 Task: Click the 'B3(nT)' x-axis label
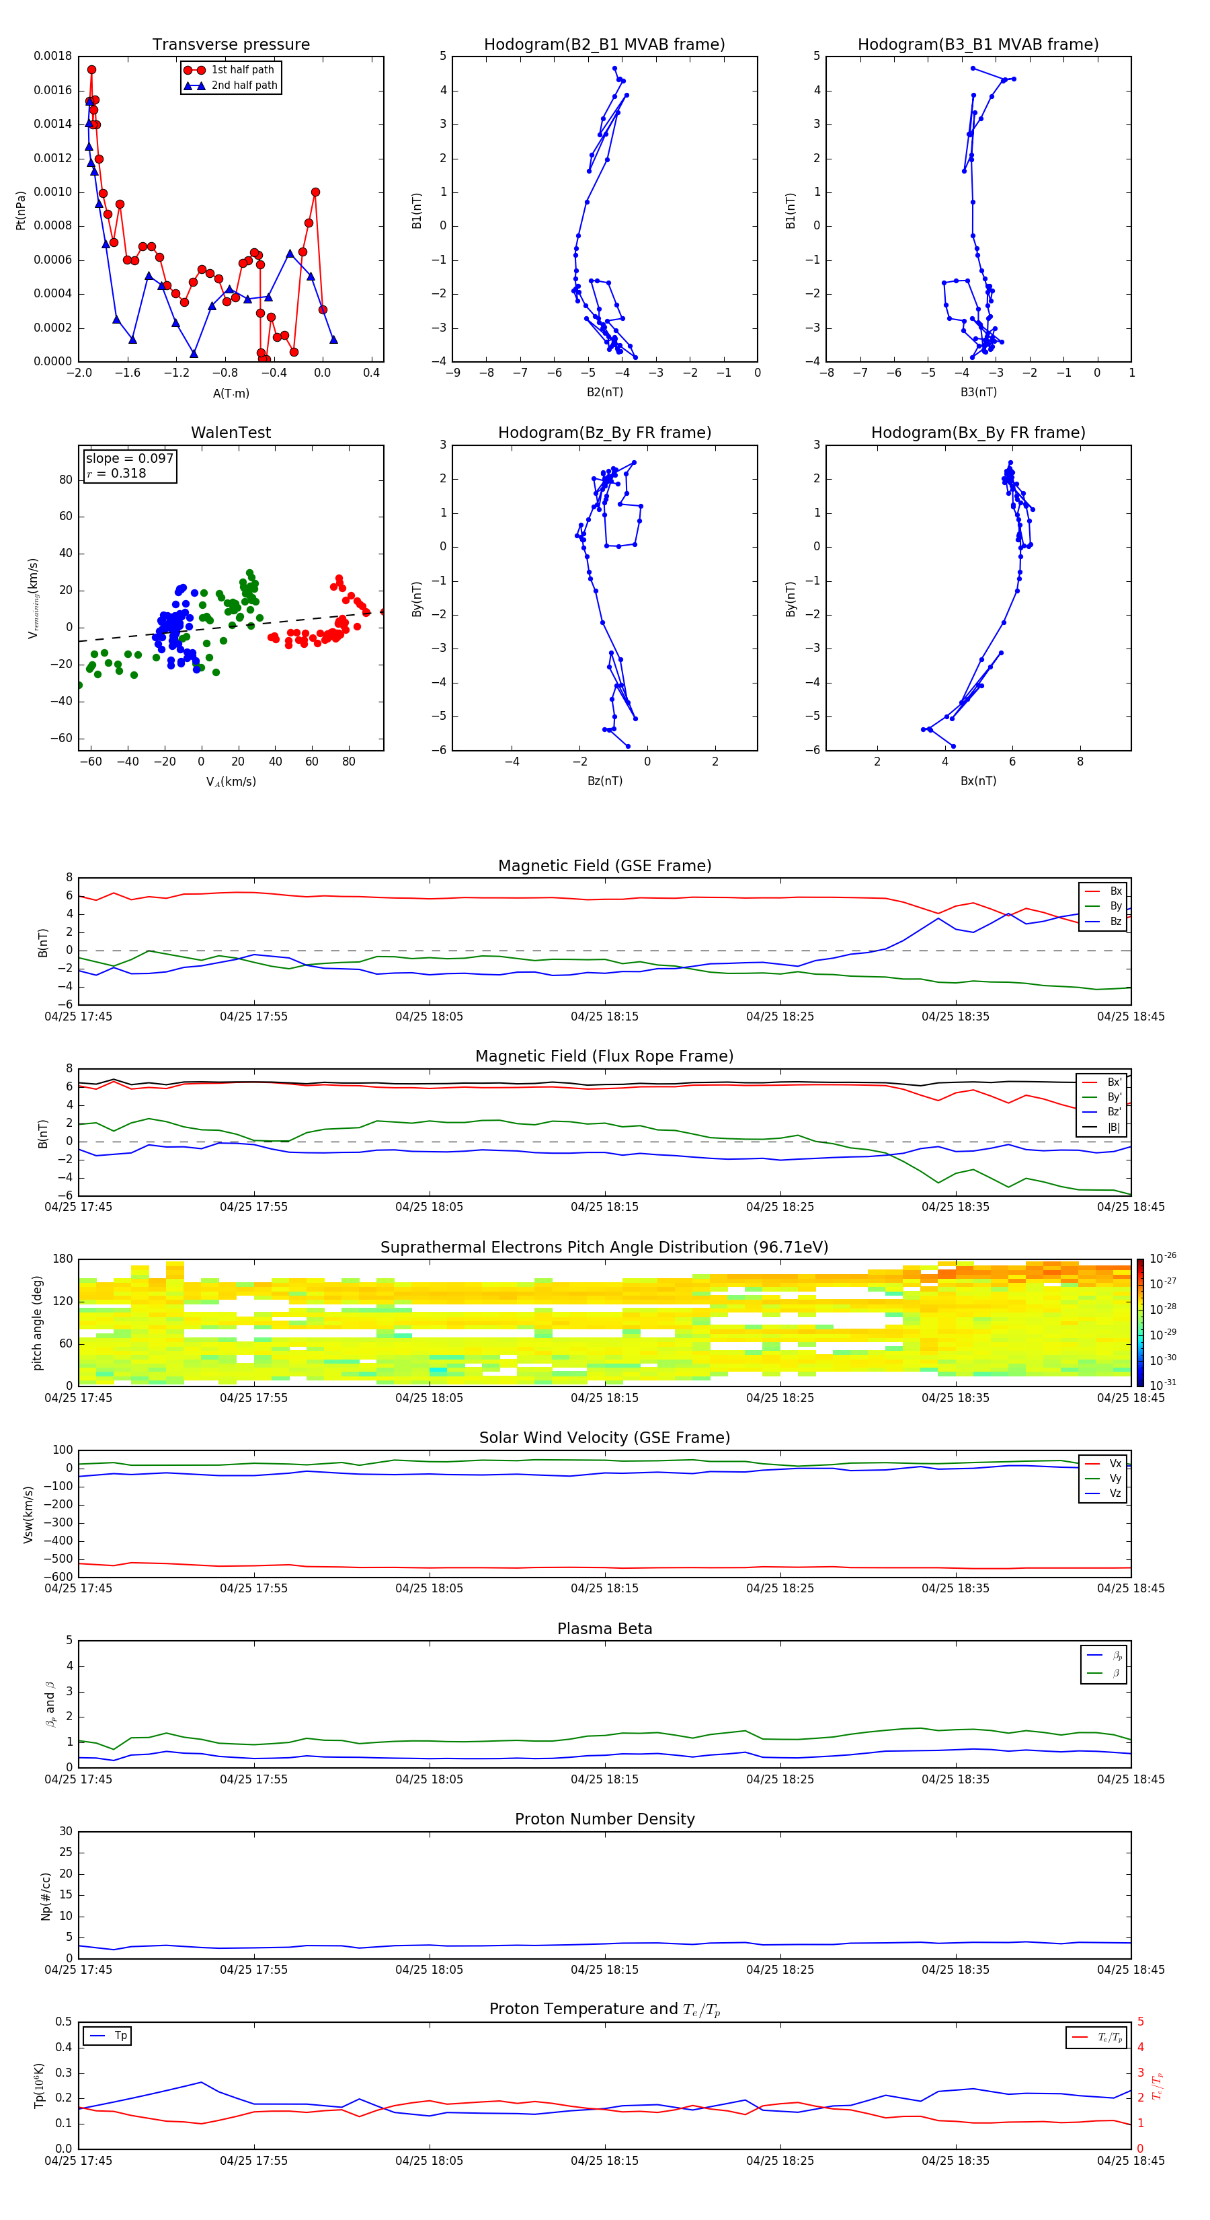click(x=978, y=392)
